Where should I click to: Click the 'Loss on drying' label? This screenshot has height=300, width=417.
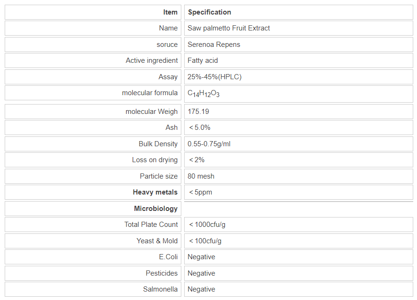(155, 160)
